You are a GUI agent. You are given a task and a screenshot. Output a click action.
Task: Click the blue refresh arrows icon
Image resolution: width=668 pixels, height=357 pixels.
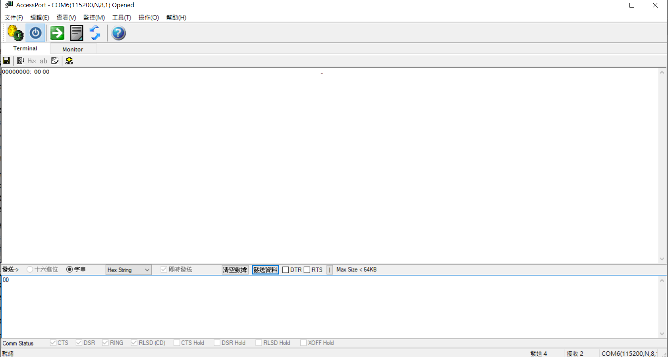95,33
